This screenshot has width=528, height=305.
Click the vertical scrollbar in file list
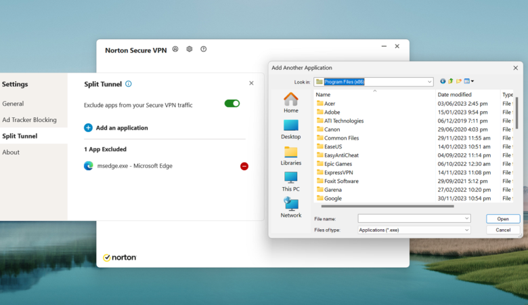click(516, 113)
